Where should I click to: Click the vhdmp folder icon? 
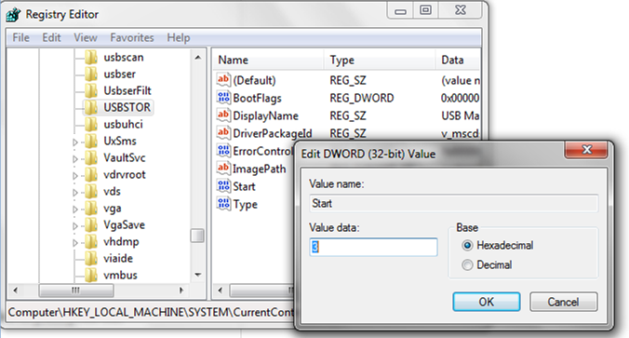91,242
